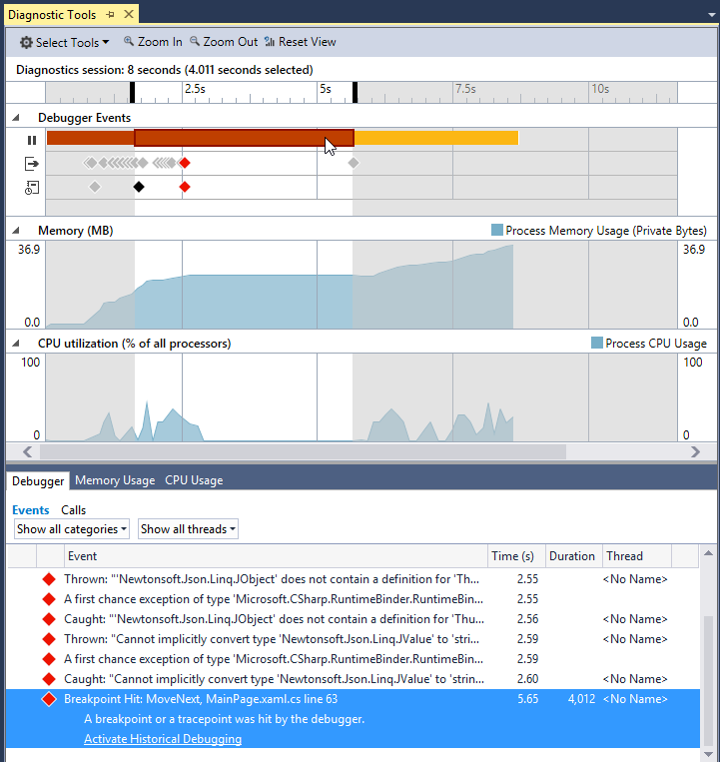
Task: Click the IntelliTrace events track icon
Action: click(x=32, y=187)
